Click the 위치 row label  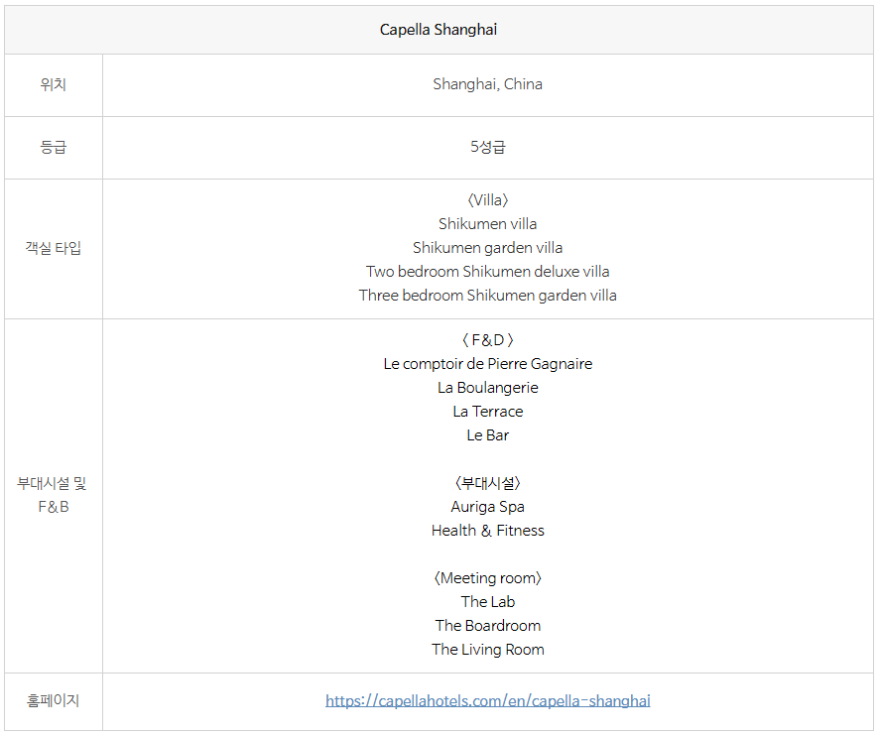pos(54,84)
